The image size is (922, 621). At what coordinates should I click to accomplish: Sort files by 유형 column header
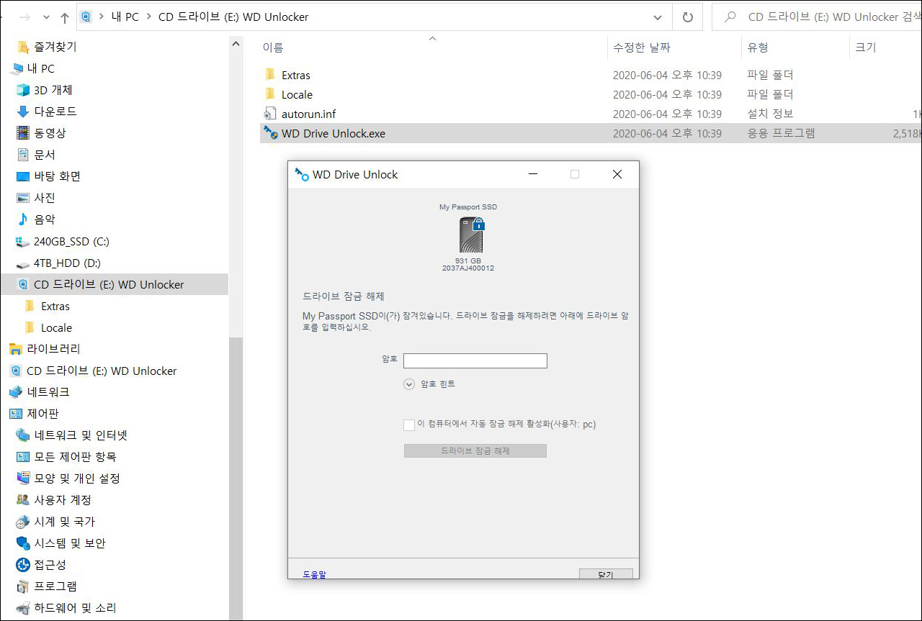[758, 47]
